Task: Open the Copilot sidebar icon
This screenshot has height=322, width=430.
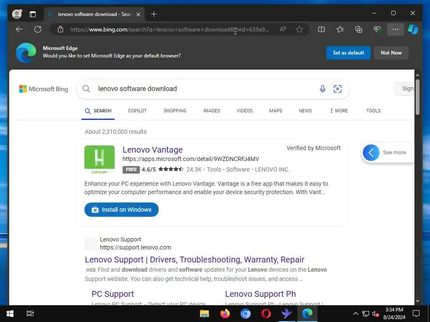Action: 413,29
